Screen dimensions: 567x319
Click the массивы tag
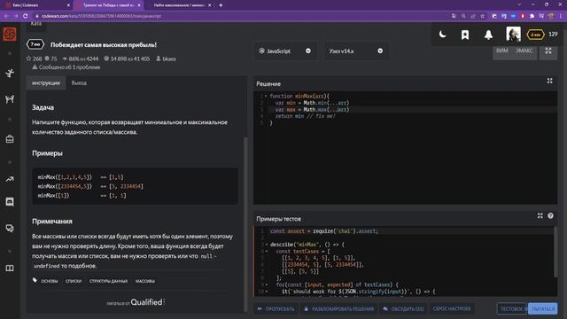(145, 281)
